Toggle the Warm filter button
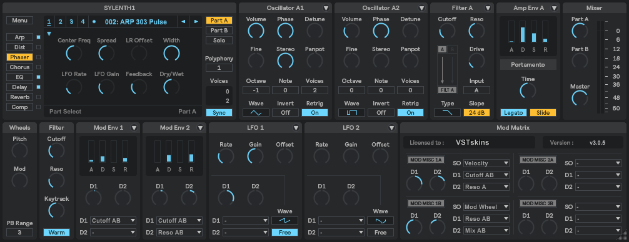Screen dimensions: 629x242 coord(56,233)
